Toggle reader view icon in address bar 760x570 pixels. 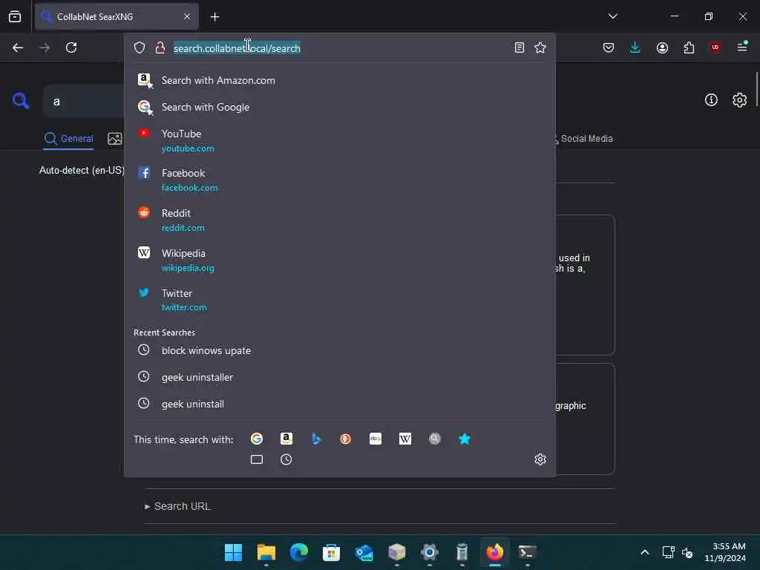519,47
